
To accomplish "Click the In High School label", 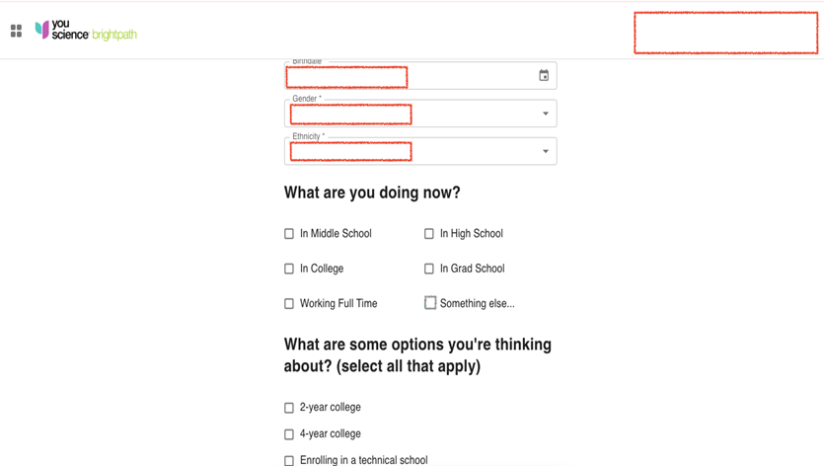I will pyautogui.click(x=472, y=234).
